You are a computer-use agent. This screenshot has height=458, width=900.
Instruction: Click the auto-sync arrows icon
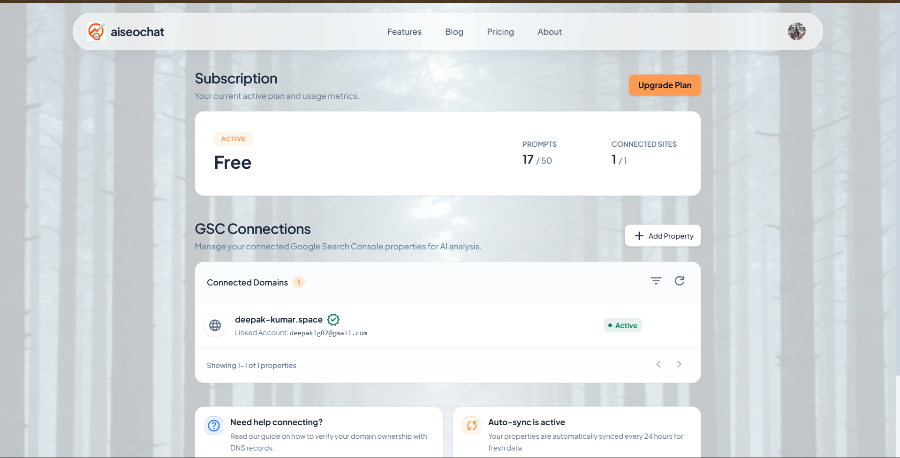[x=472, y=426]
